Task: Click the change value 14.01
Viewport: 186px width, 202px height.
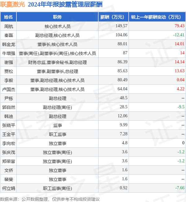Action: point(179,44)
